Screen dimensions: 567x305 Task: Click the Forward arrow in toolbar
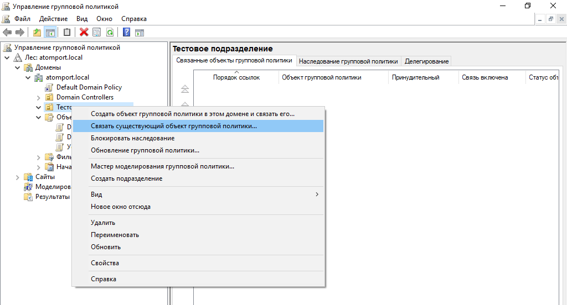click(19, 32)
